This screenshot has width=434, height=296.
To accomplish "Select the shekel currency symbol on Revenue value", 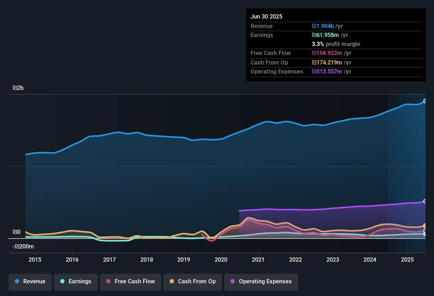I will [314, 26].
